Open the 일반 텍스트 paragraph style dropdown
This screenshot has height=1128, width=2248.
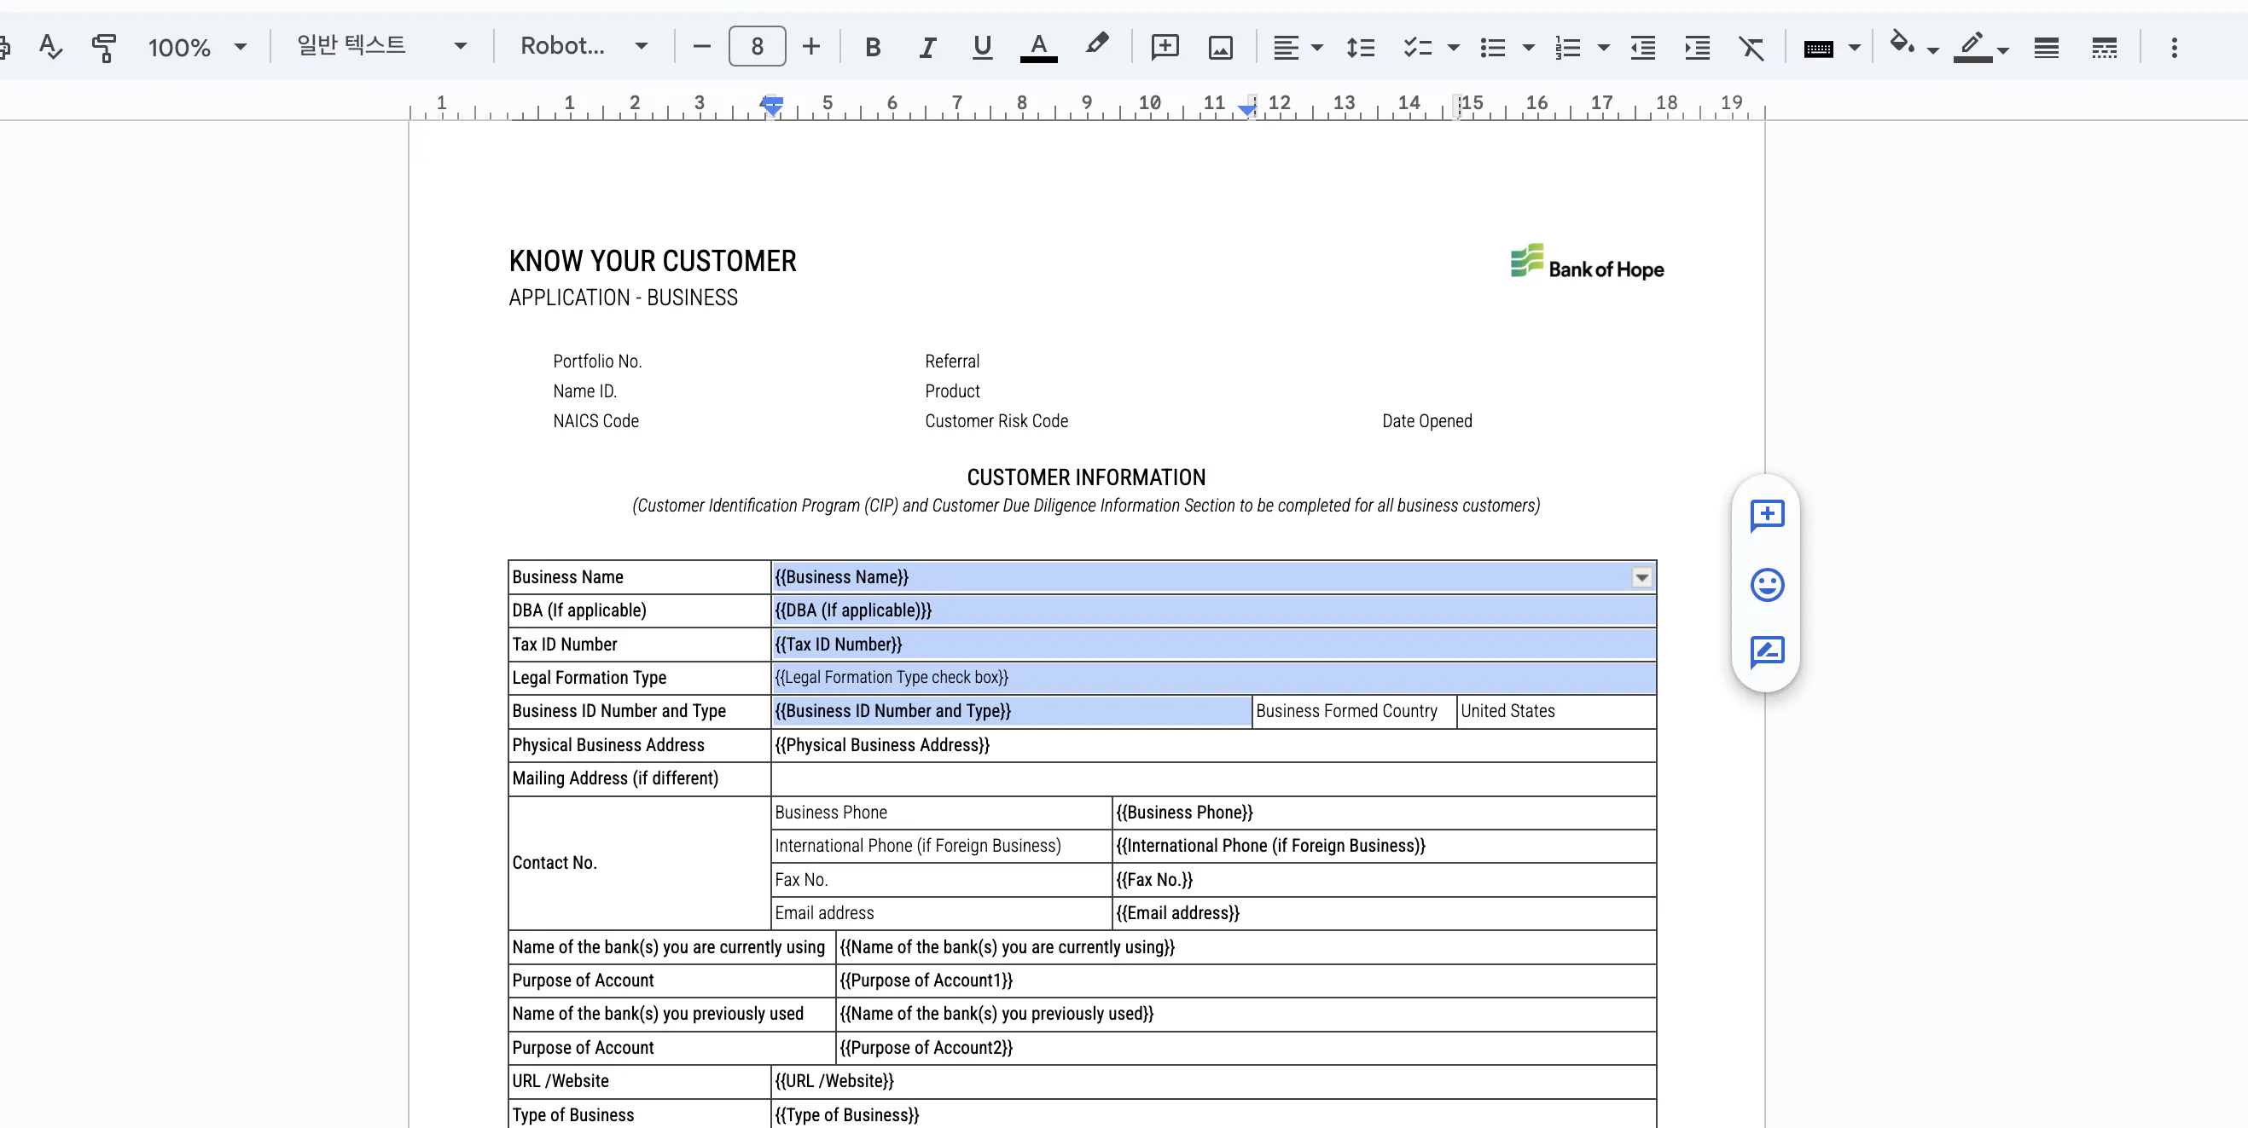coord(382,45)
